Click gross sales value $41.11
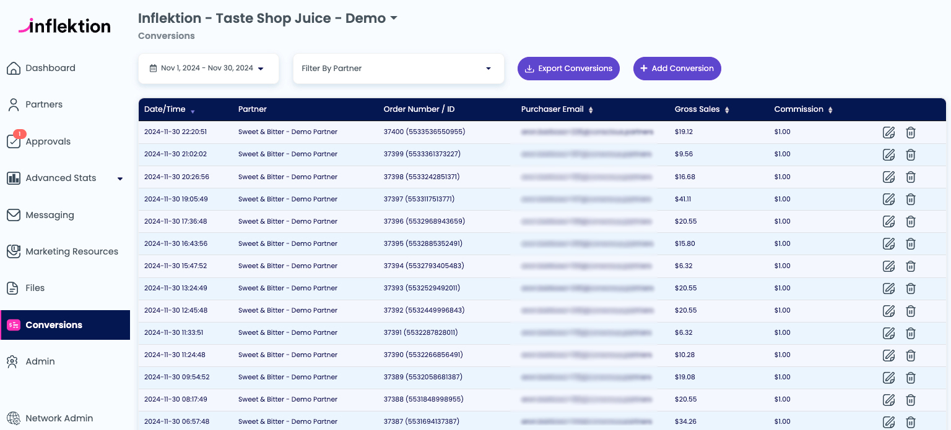The image size is (951, 430). [x=683, y=199]
